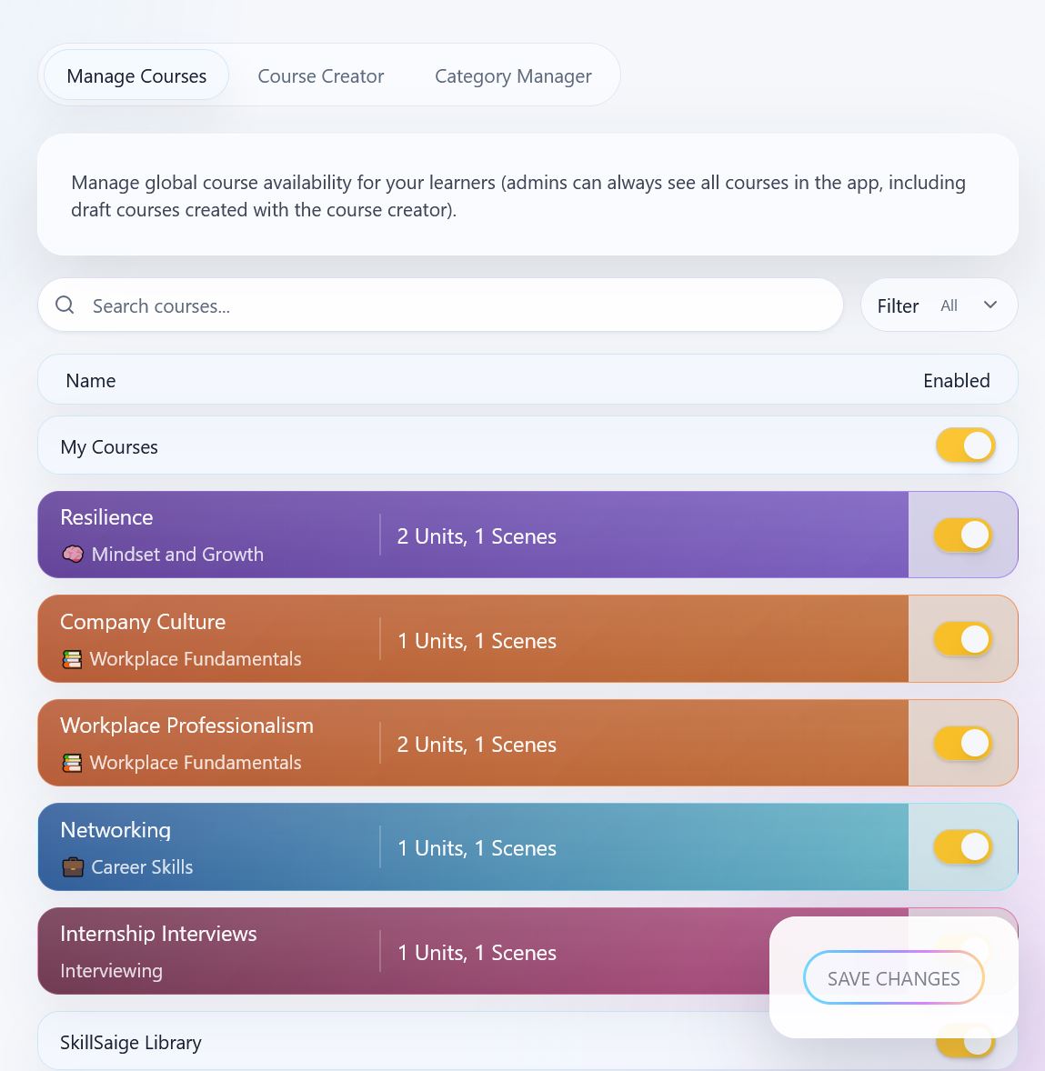
Task: Click the books icon on Workplace Professionalism
Action: pyautogui.click(x=71, y=762)
